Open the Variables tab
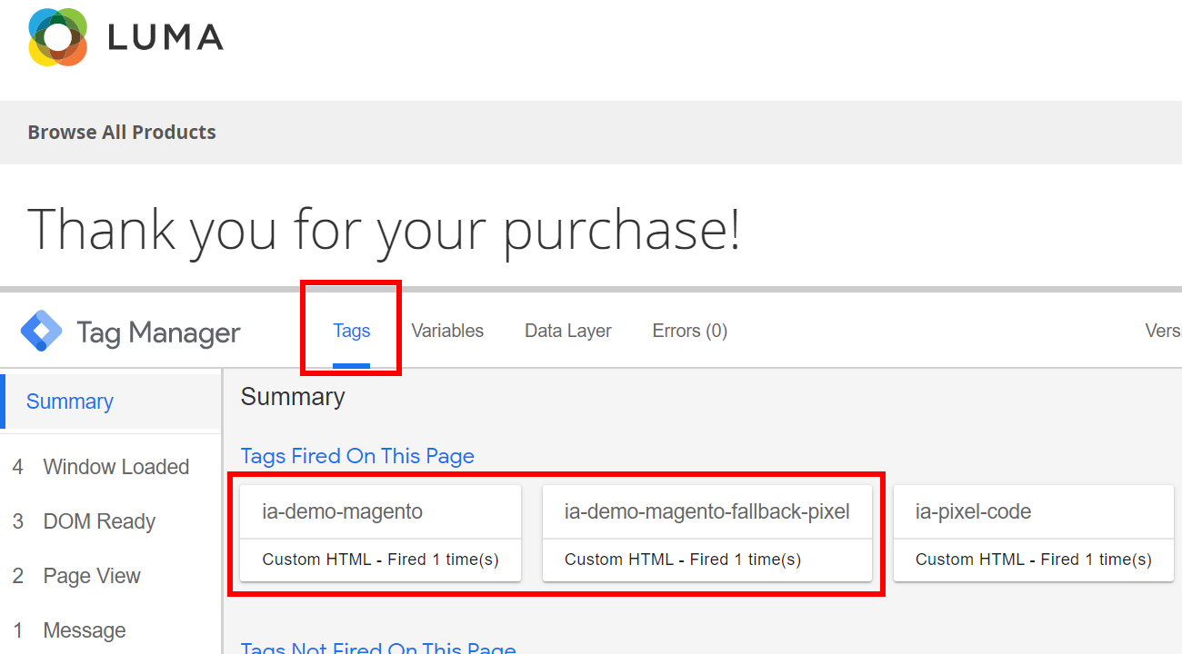Screen dimensions: 1182x654 (447, 331)
